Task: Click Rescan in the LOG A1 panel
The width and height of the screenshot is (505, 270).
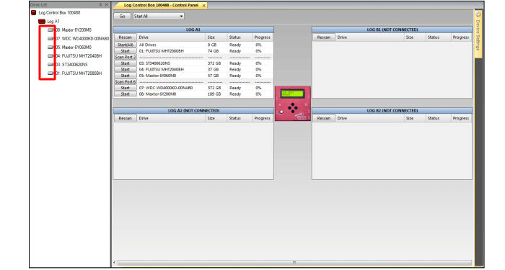Action: (x=126, y=37)
